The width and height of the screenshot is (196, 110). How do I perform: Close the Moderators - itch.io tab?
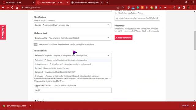33,2
